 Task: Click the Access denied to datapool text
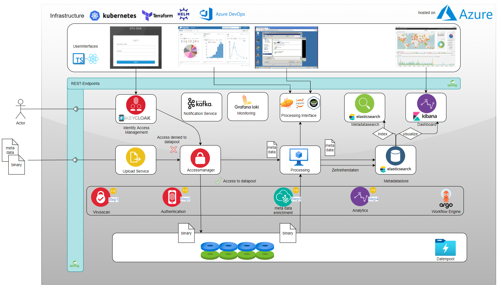(172, 140)
